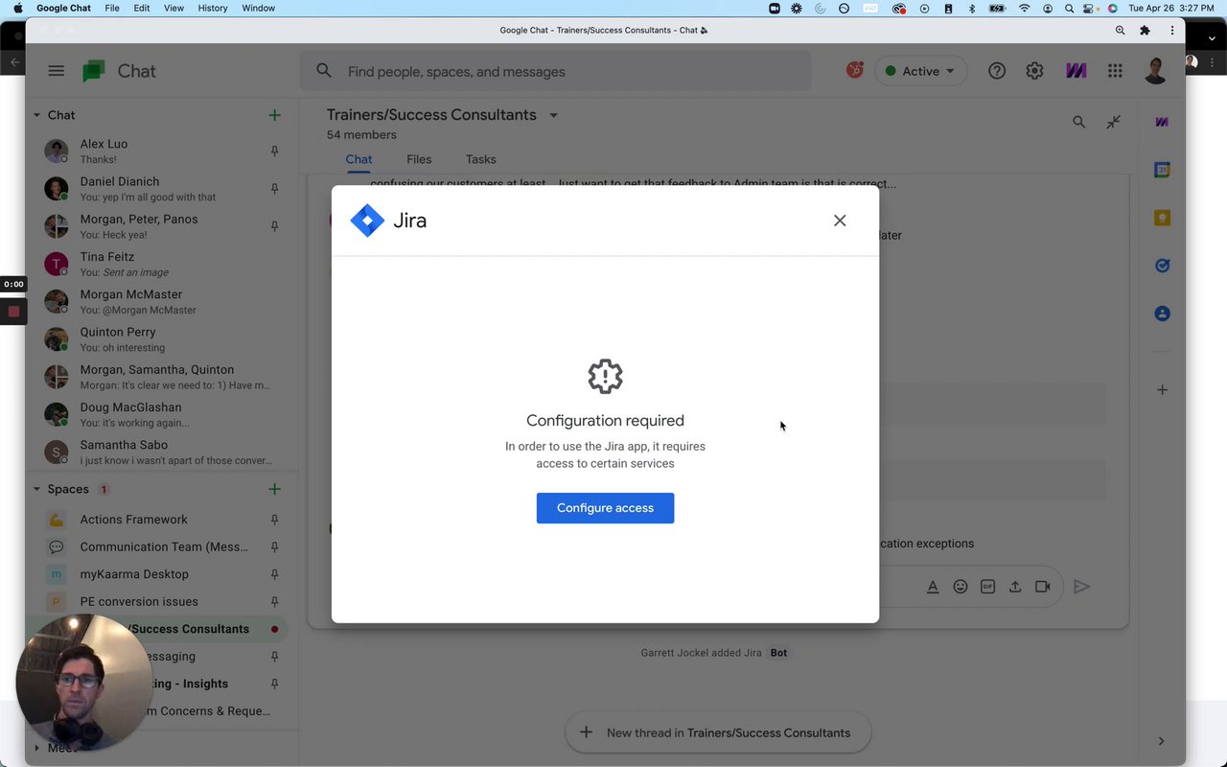Click the search field for people and messages

point(556,71)
